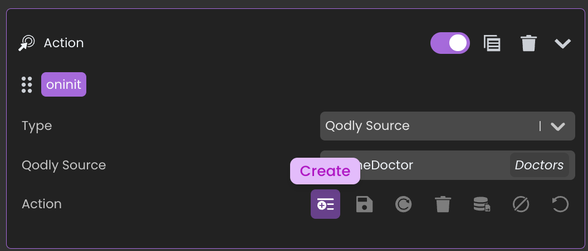The image size is (588, 251).
Task: Grab the six-dot drag handle beside oninit
Action: [27, 84]
